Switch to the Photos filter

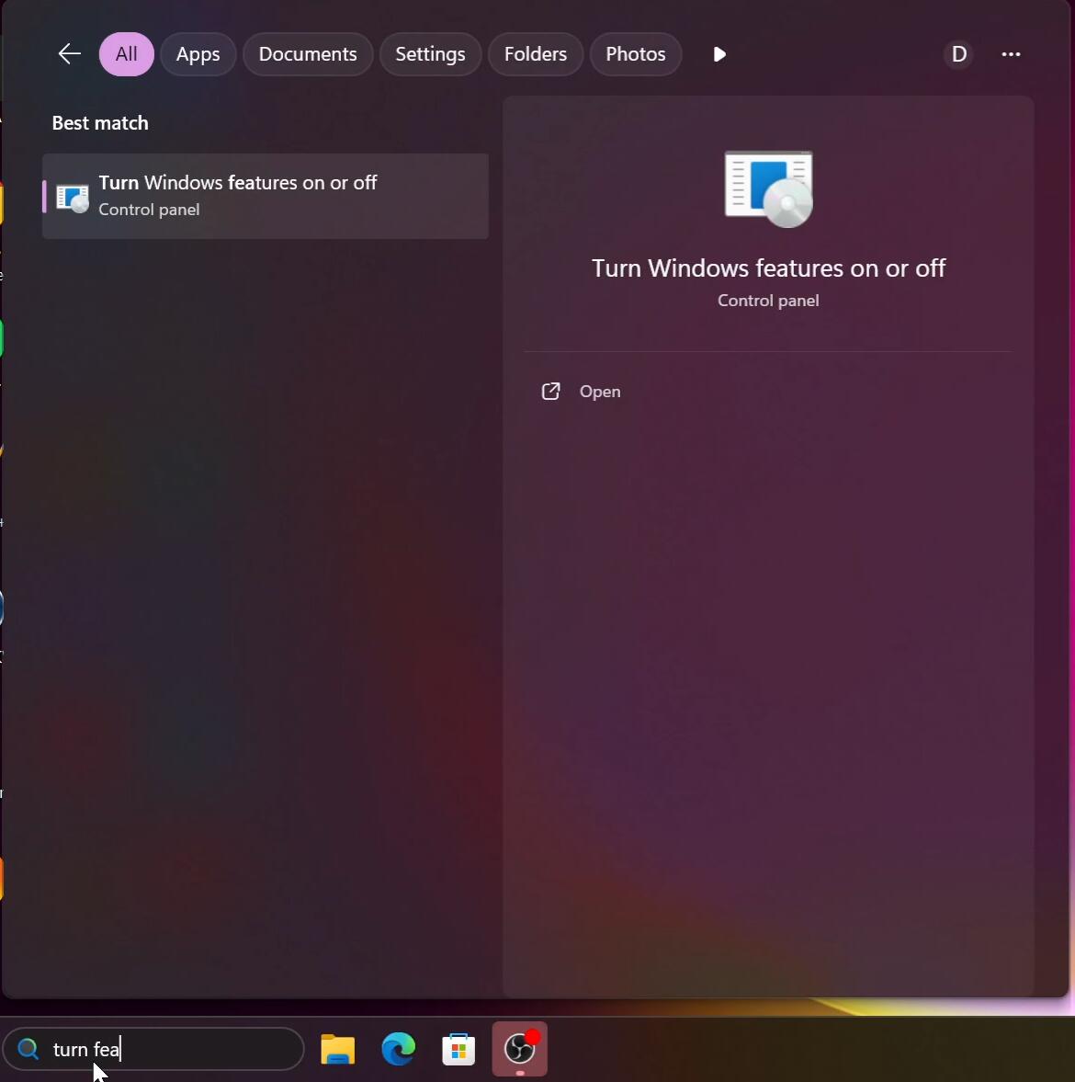point(635,53)
